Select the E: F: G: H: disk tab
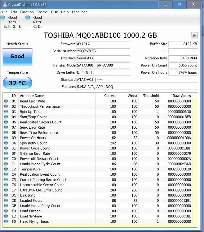Image resolution: width=204 pixels, height=232 pixels. point(13,22)
